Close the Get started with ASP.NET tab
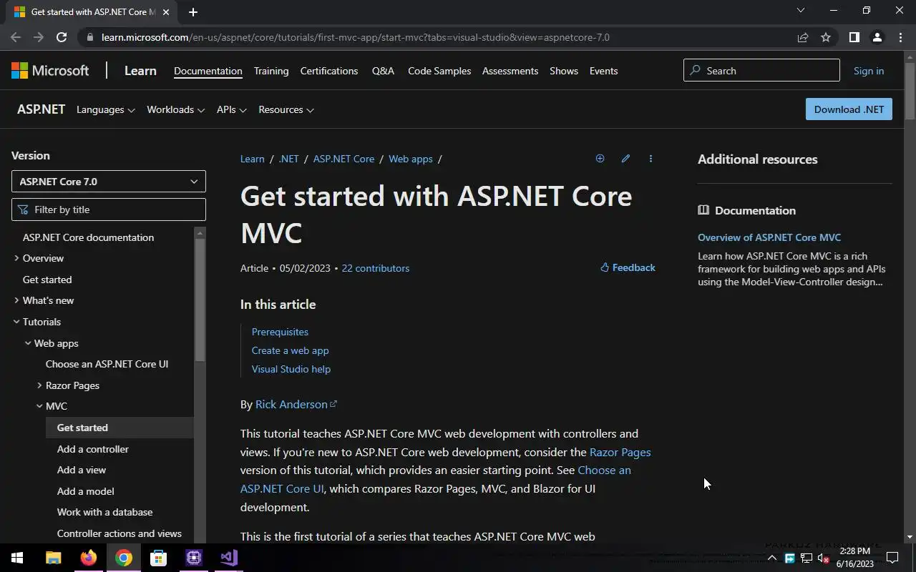The width and height of the screenshot is (916, 572). coord(166,11)
